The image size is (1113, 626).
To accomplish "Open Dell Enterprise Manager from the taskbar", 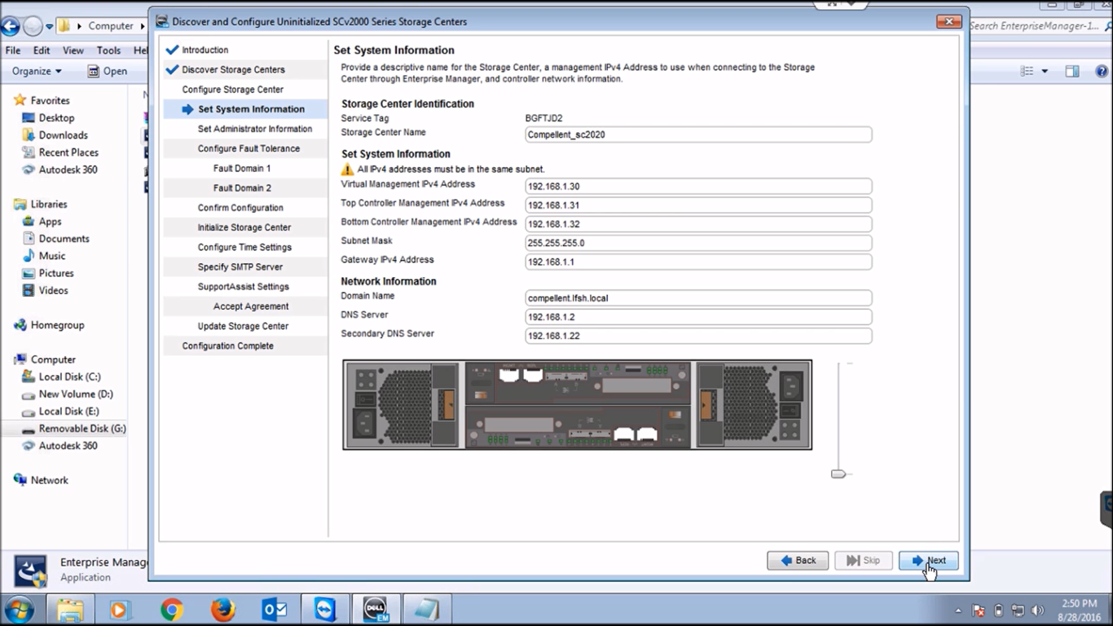I will 375,609.
